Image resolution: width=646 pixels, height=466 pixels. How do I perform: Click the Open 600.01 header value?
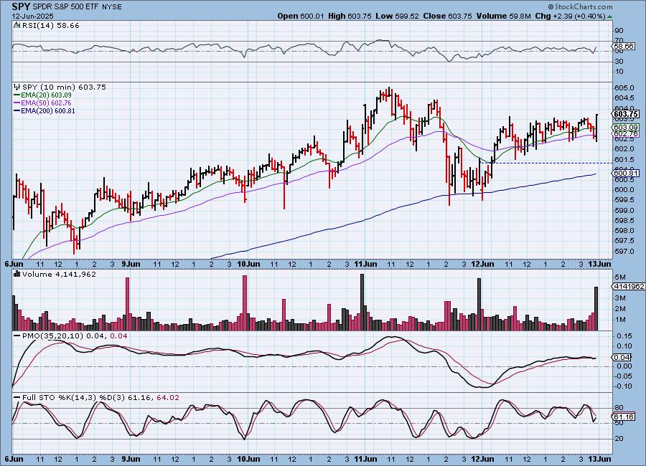click(x=302, y=16)
